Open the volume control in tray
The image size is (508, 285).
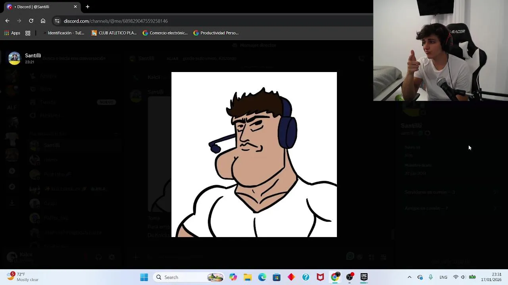coord(463,277)
